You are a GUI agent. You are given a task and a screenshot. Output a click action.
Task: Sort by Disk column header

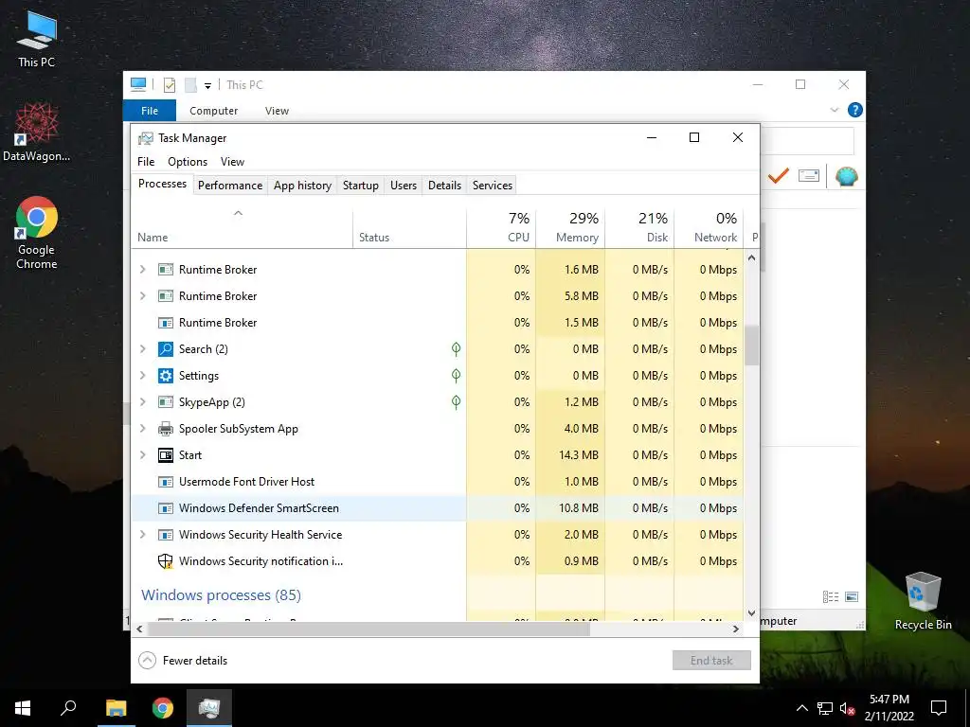639,227
